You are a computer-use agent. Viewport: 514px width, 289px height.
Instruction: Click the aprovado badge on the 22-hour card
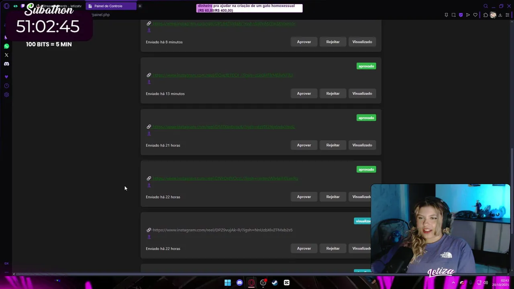[366, 169]
